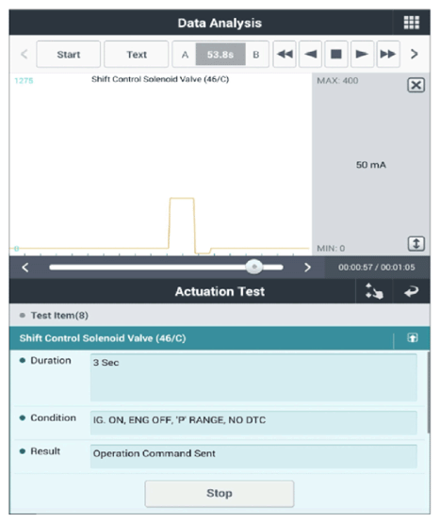Viewport: 440px width, 523px height.
Task: Click the timeline slider handle
Action: click(x=254, y=267)
